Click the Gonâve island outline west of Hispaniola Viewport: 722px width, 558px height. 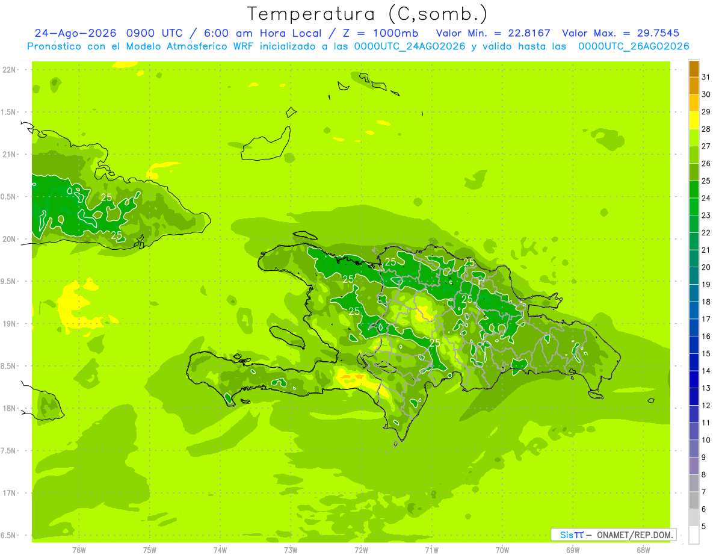point(287,338)
